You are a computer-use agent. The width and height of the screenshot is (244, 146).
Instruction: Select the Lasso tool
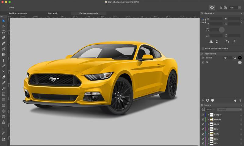pyautogui.click(x=4, y=32)
